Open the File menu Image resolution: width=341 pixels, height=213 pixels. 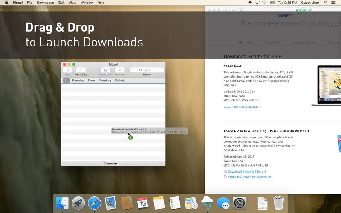(29, 3)
